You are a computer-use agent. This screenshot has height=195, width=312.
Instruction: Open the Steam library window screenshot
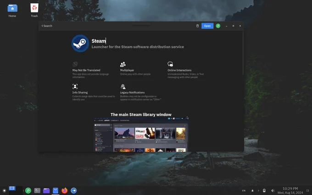(141, 134)
